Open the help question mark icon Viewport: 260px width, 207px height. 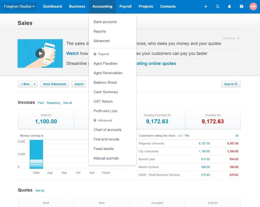[x=241, y=6]
